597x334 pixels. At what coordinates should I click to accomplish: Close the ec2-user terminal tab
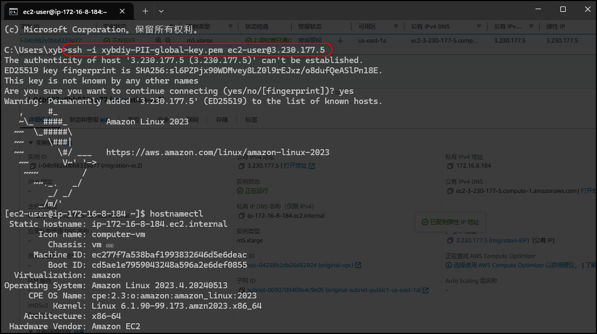[122, 11]
